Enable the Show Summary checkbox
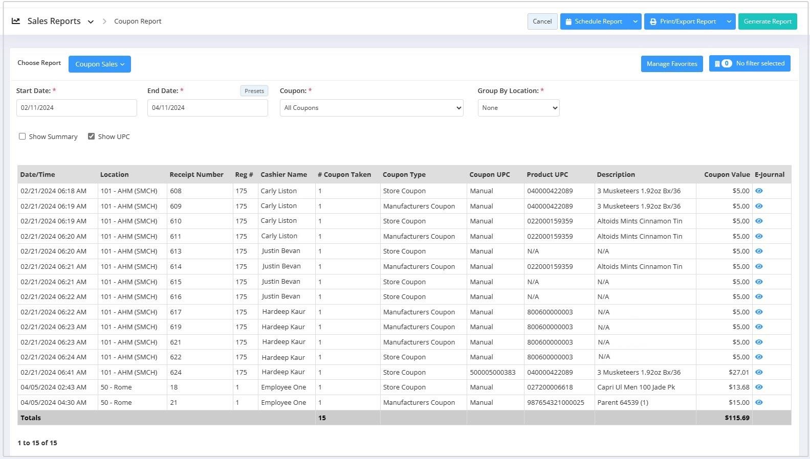Screen dimensions: 810x459 pos(23,136)
